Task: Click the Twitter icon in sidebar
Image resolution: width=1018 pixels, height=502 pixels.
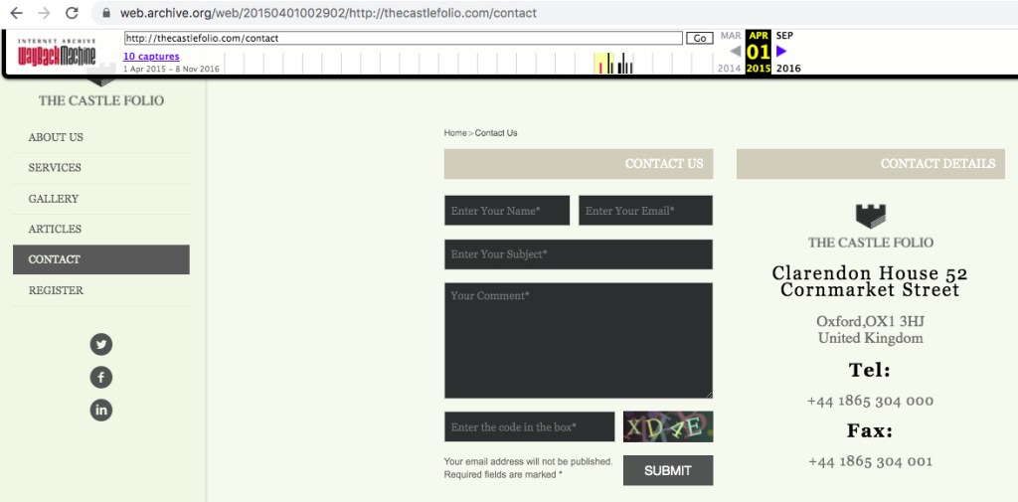Action: point(101,345)
